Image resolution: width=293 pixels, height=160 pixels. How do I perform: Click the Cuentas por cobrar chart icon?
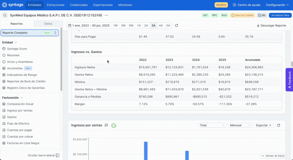tap(4, 137)
